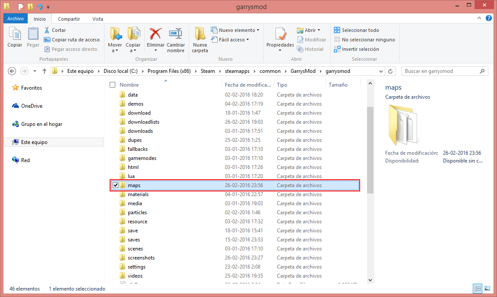Switch to the Compartir tab

[x=69, y=19]
